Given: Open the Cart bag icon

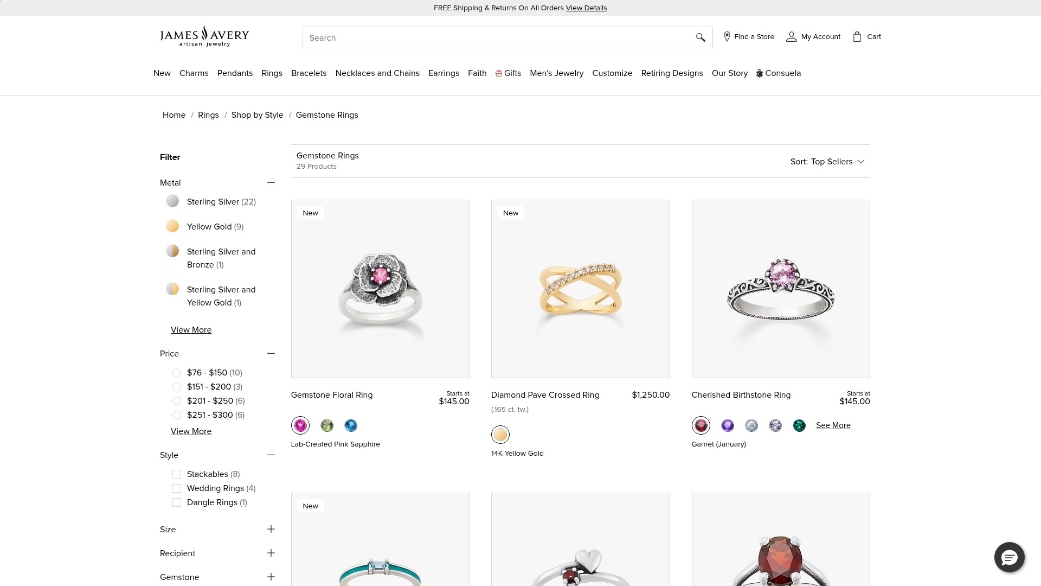Looking at the screenshot, I should (x=857, y=37).
